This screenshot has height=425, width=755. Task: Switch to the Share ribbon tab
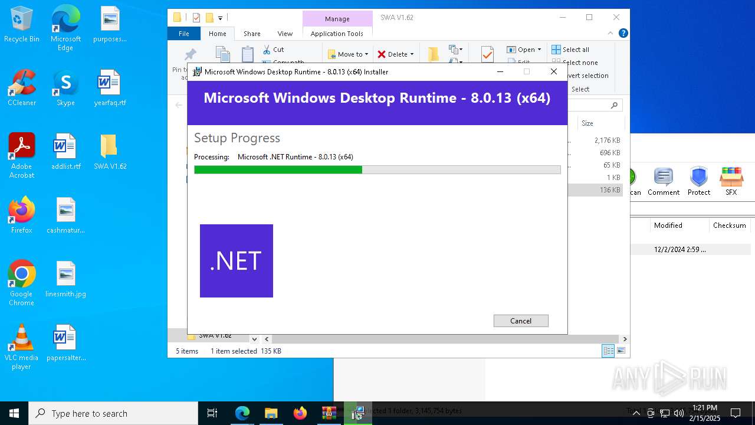pos(252,34)
